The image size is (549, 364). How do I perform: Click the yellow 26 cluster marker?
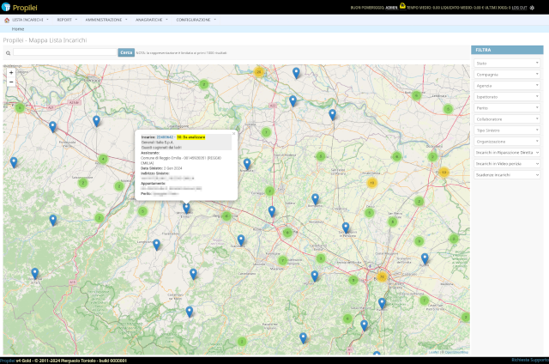(259, 72)
